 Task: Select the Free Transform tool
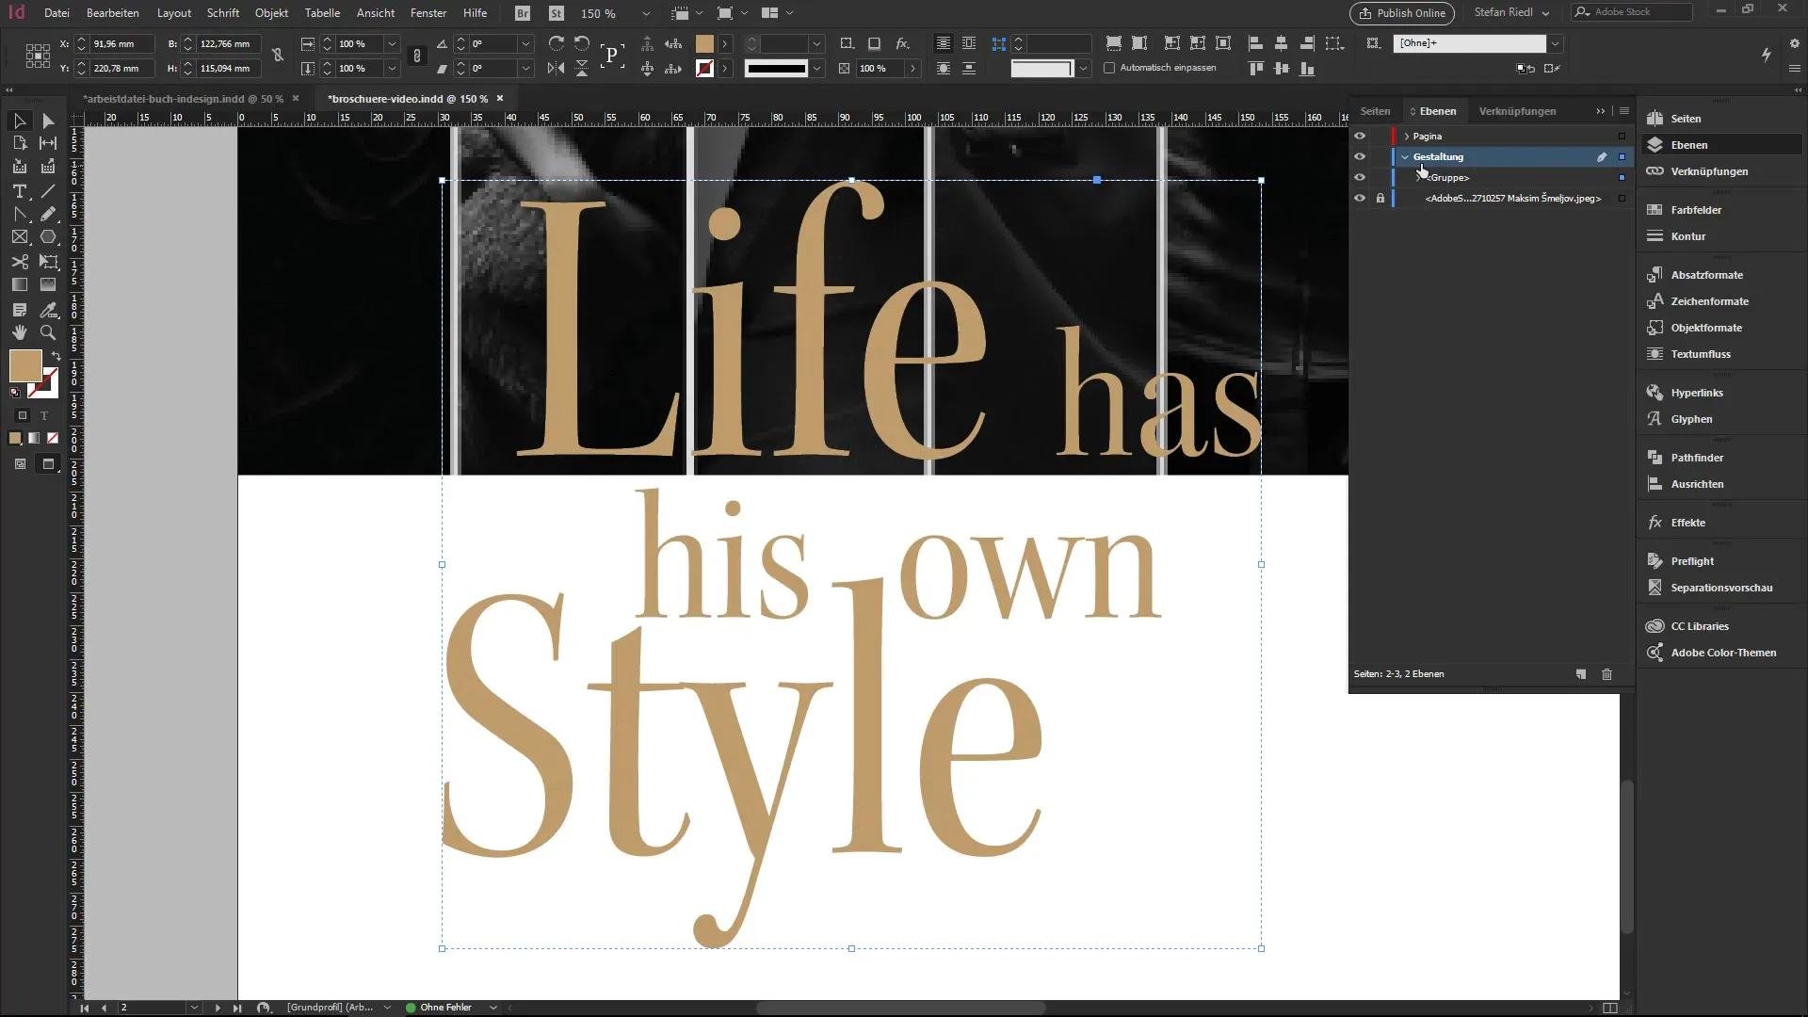[x=48, y=262]
